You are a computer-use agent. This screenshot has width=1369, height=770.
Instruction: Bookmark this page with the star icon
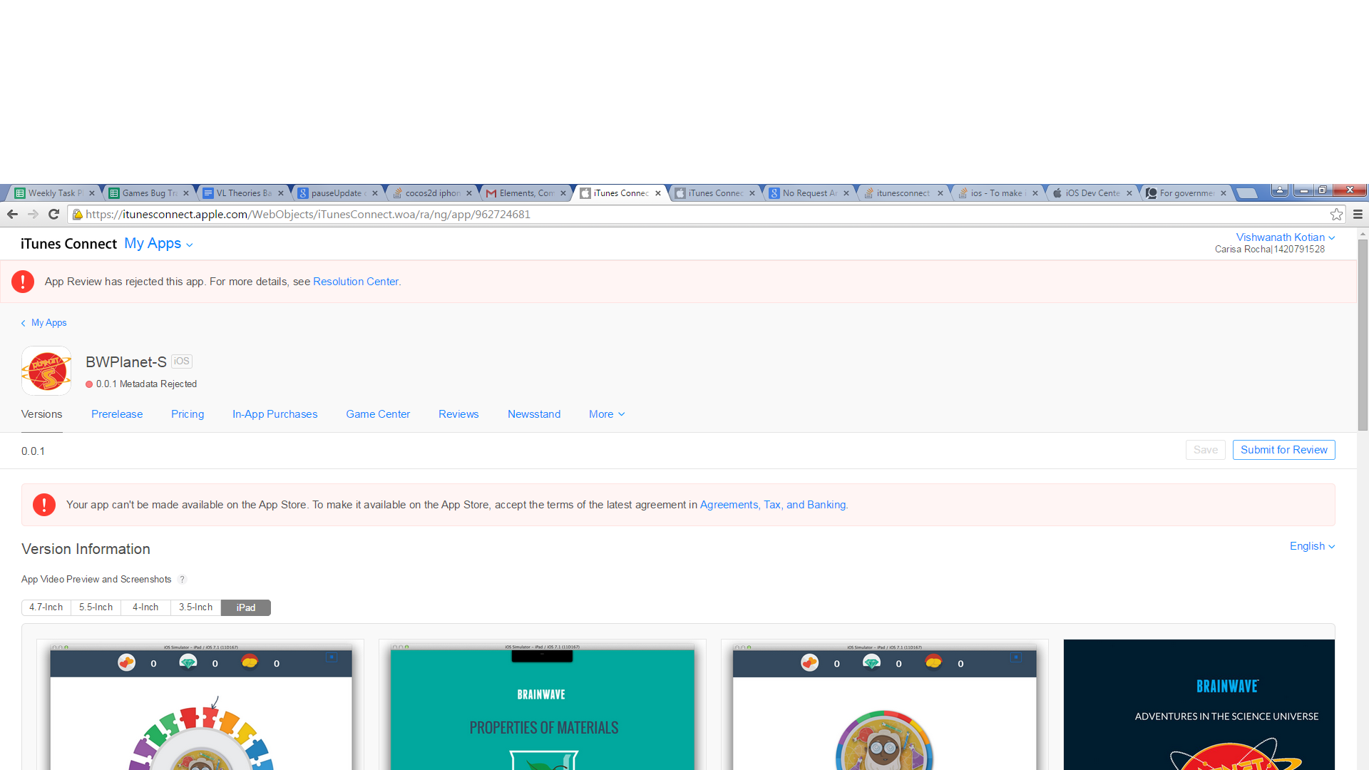pos(1336,214)
